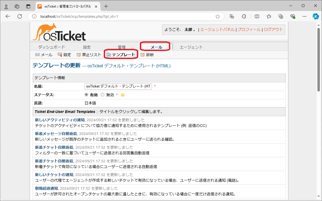This screenshot has height=201, width=322.
Task: Click the ログアウト link
Action: [x=273, y=30]
